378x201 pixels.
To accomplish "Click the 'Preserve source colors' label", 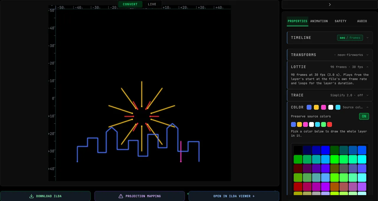I will [x=311, y=116].
